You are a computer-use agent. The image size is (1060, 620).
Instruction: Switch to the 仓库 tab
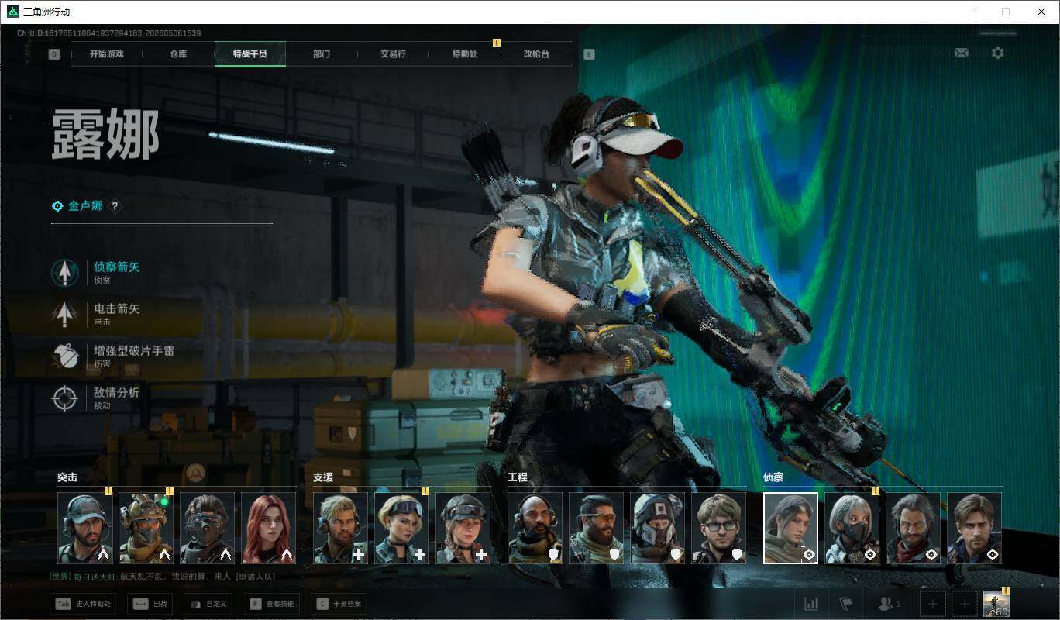pos(178,54)
